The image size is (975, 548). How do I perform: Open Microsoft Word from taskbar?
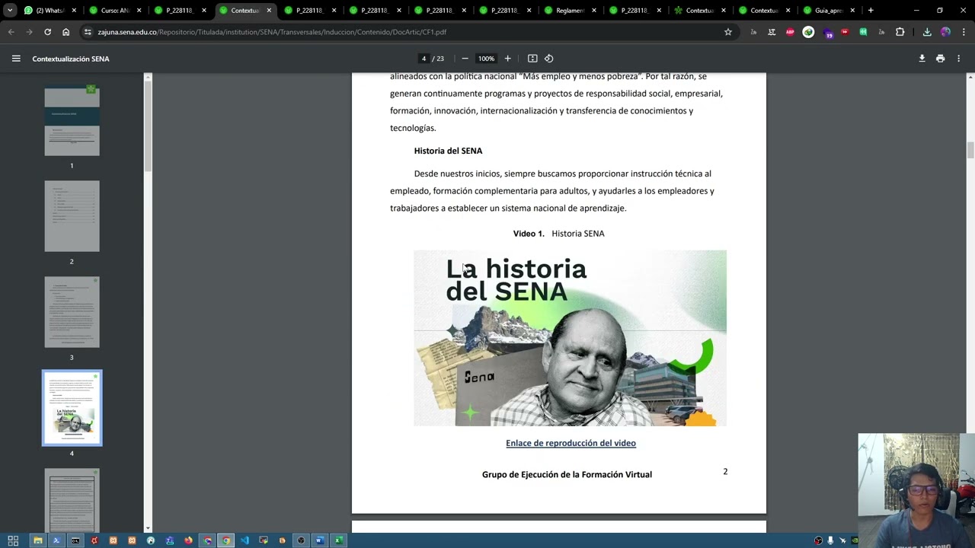[x=320, y=540]
